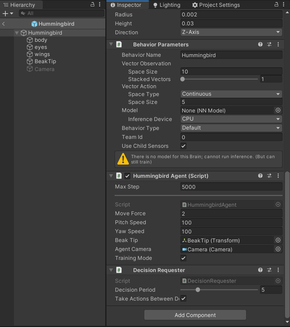Screen dimensions: 290x327
Task: Pick DecisionRequester script via object picker
Action: (278, 281)
